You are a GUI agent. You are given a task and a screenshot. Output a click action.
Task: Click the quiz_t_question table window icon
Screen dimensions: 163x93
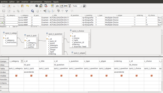(47, 34)
